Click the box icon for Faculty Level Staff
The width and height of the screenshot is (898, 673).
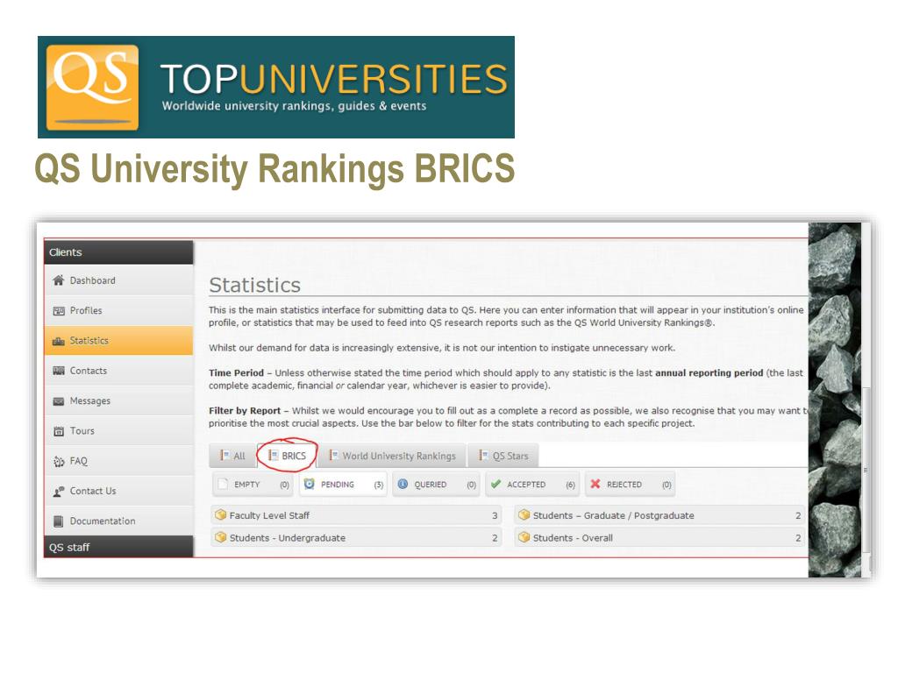220,515
